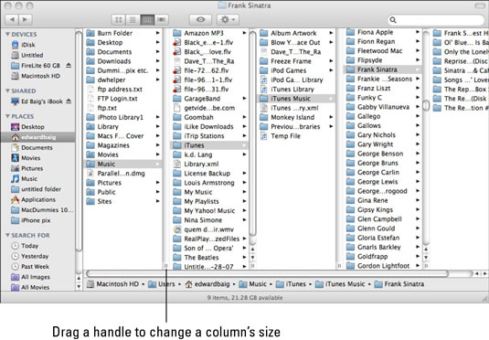
Task: Go forward with the right arrow button
Action: coord(25,20)
